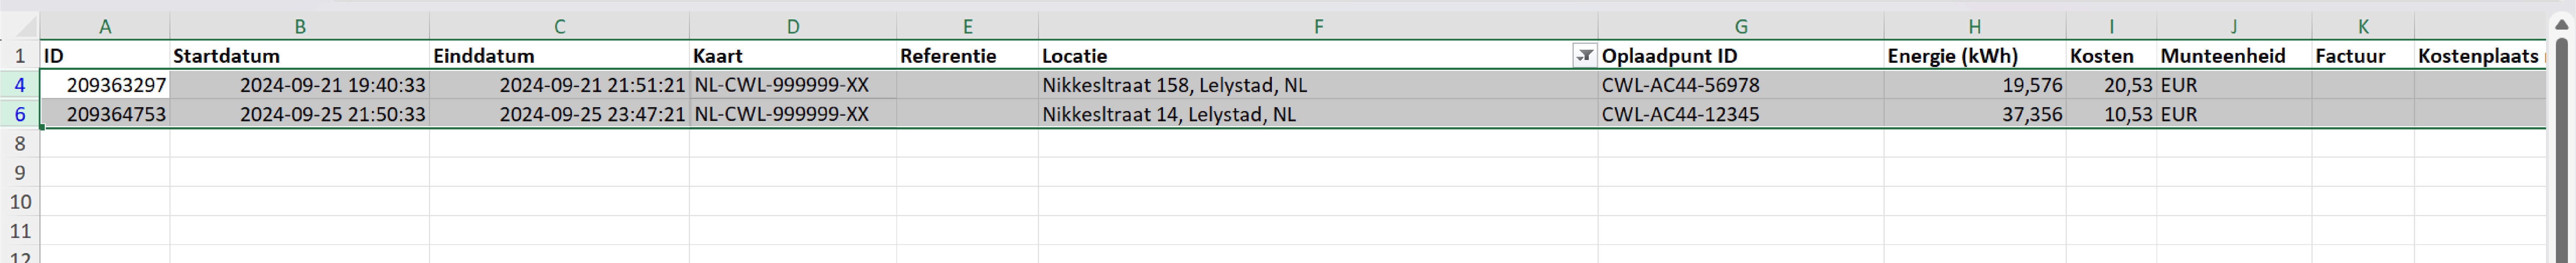The height and width of the screenshot is (263, 2576).
Task: Select the 'Kosten' header cell
Action: (2111, 56)
